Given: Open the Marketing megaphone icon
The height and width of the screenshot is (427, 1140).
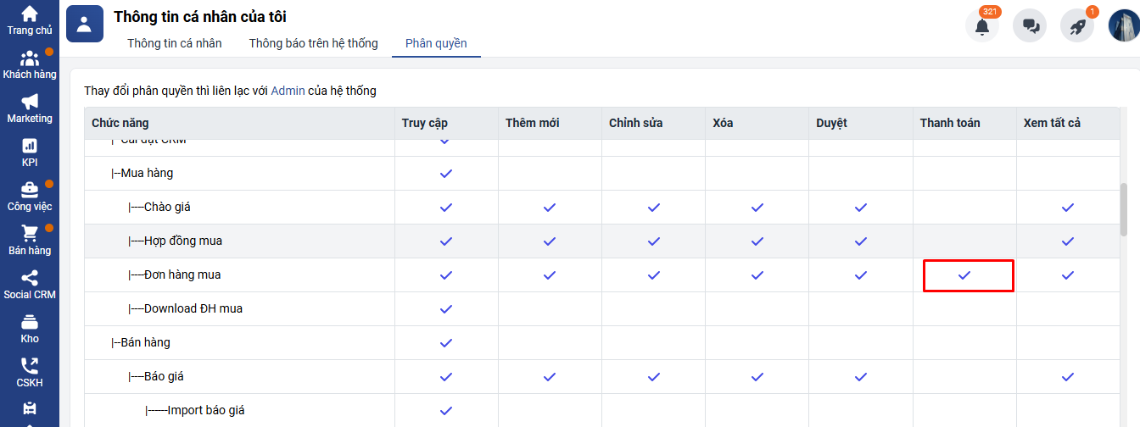Looking at the screenshot, I should pos(30,108).
